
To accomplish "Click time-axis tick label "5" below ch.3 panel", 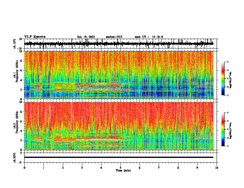I will 120,168.
